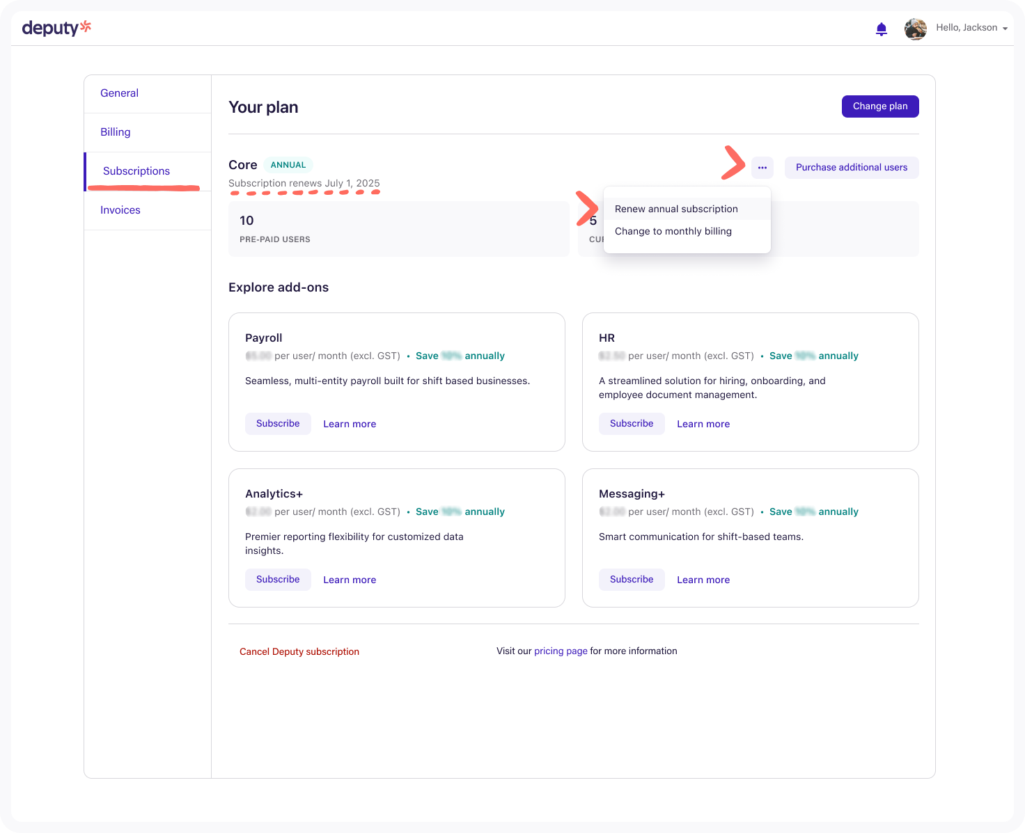
Task: Open the General settings tab
Action: tap(119, 93)
